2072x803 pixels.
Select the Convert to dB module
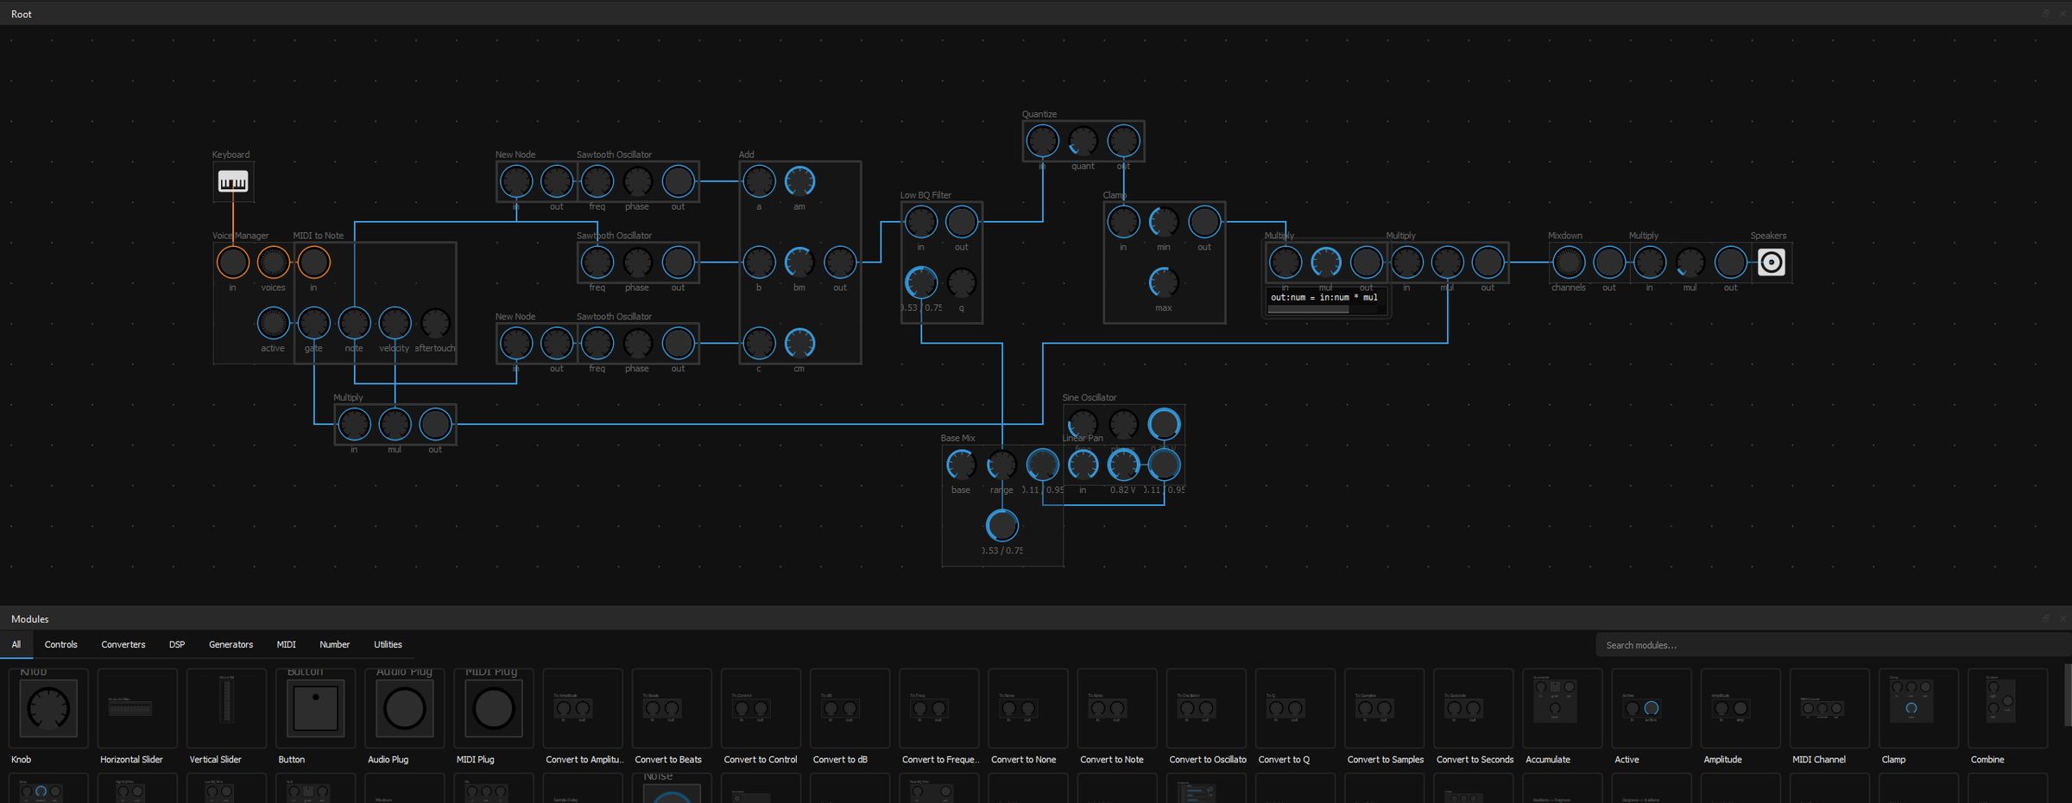pos(849,708)
